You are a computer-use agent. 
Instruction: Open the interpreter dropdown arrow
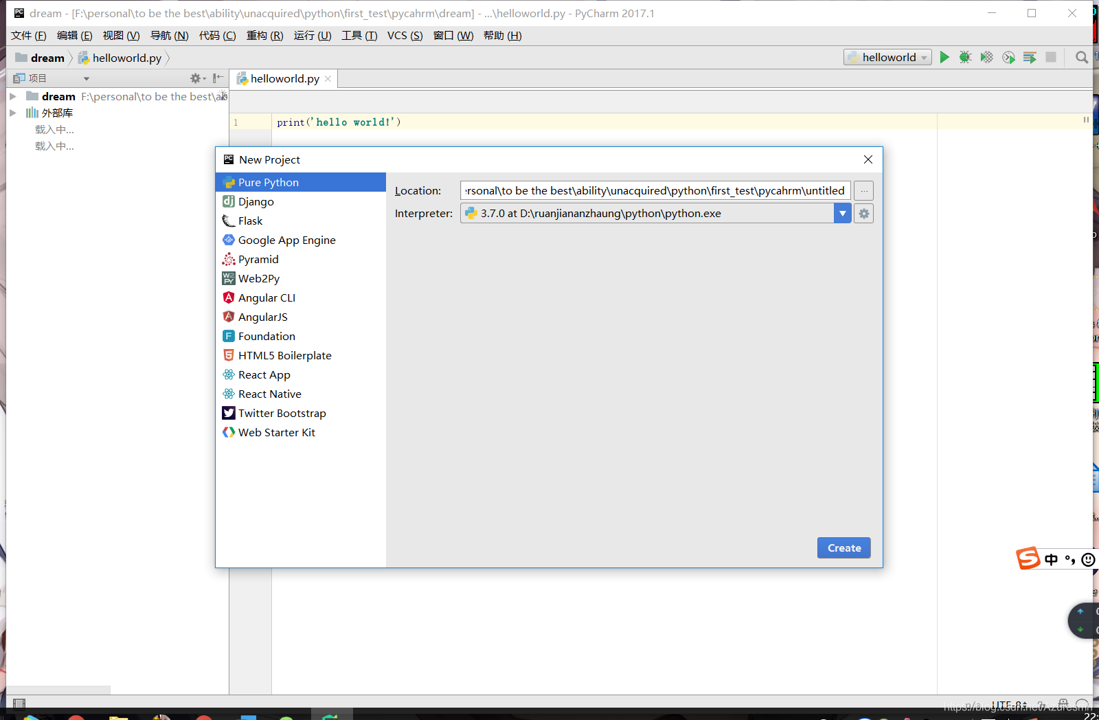(x=843, y=214)
